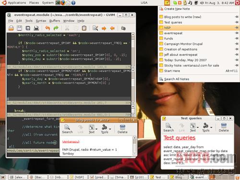Toggle the pin beside the eventrepeat note

coord(237,33)
